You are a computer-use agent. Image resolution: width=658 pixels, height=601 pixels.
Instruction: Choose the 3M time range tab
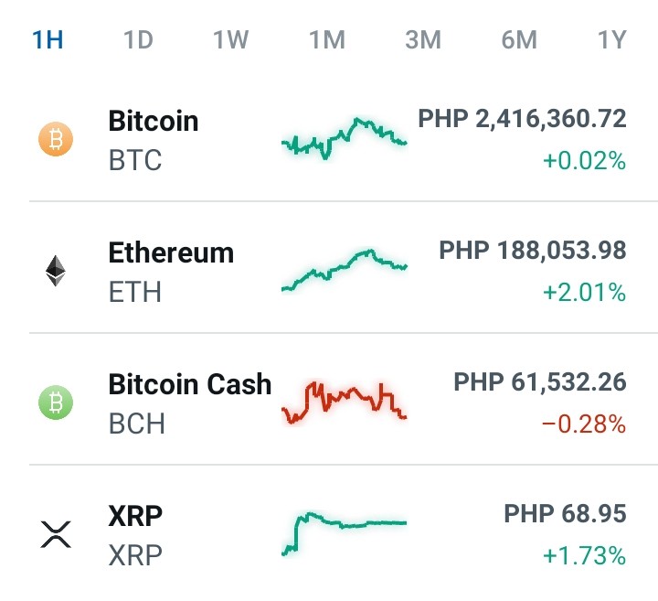423,40
